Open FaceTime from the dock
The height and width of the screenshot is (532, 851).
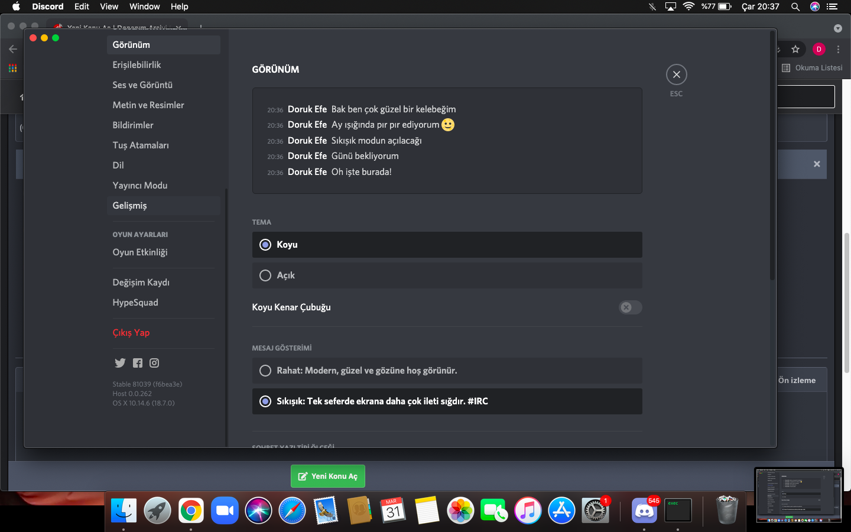click(x=494, y=511)
